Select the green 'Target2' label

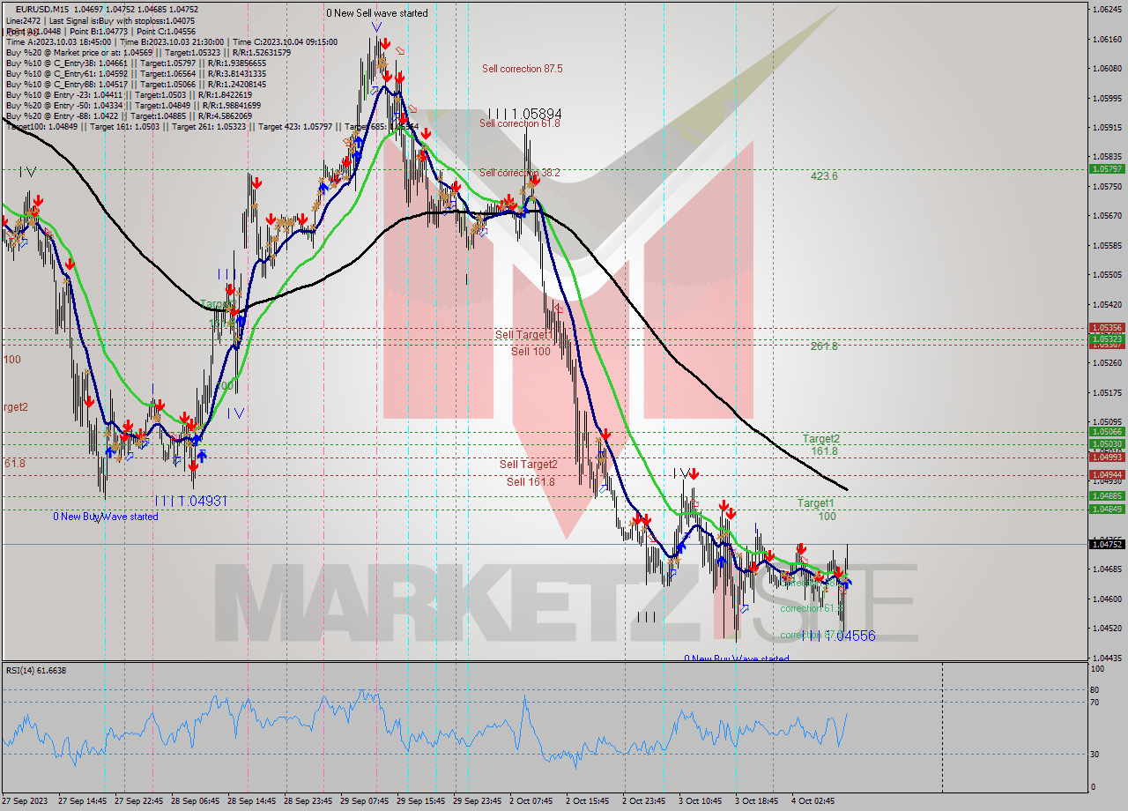point(820,439)
